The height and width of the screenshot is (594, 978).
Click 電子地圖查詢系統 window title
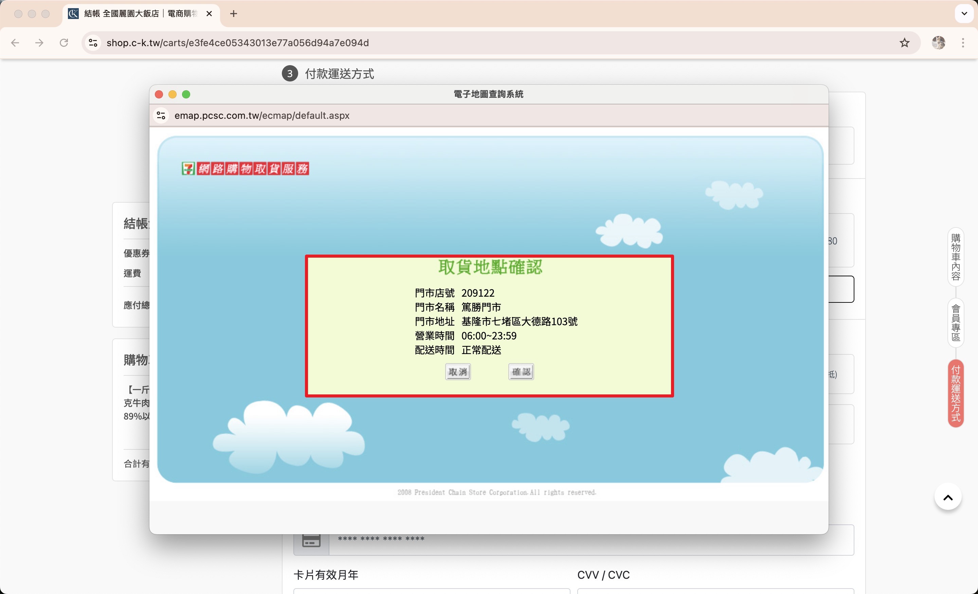pos(488,94)
